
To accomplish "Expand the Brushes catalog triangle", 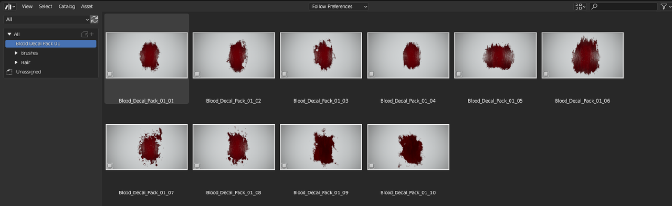I will [16, 53].
